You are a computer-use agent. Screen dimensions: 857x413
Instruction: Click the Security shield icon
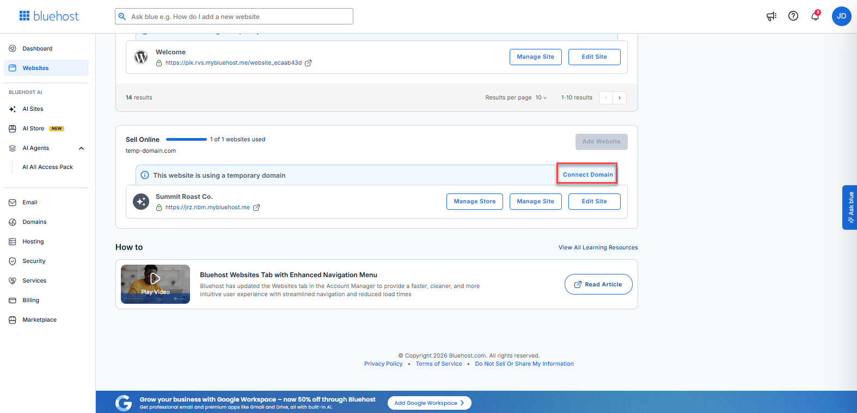[13, 261]
